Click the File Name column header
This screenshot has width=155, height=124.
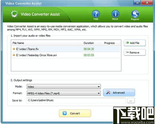tap(45, 43)
